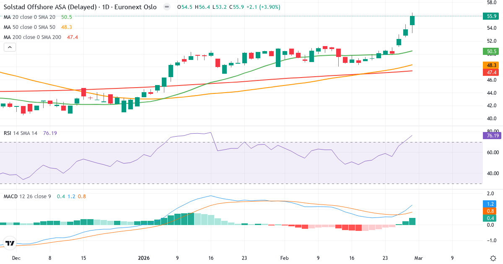
Task: Select the MA 200 close SMA legend
Action: pos(32,37)
